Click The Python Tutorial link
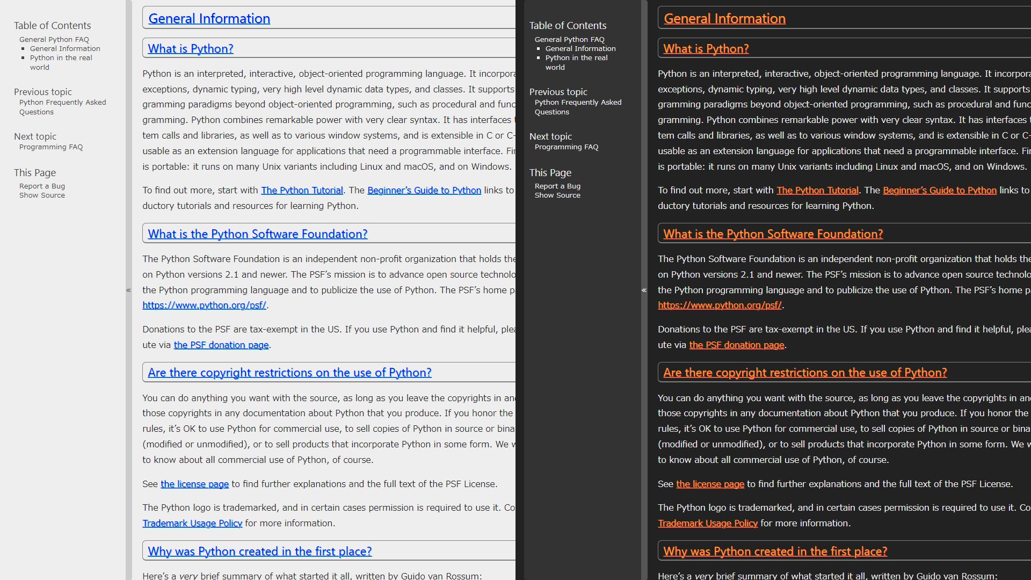 tap(302, 190)
